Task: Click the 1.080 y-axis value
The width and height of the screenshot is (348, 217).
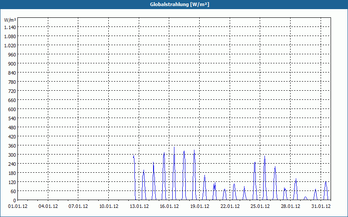Action: pyautogui.click(x=10, y=36)
